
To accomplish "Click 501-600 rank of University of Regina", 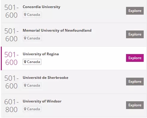I will point(11,59).
